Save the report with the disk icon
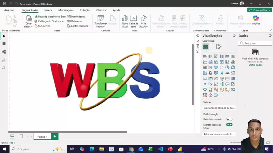The image size is (273, 153). 5,4
